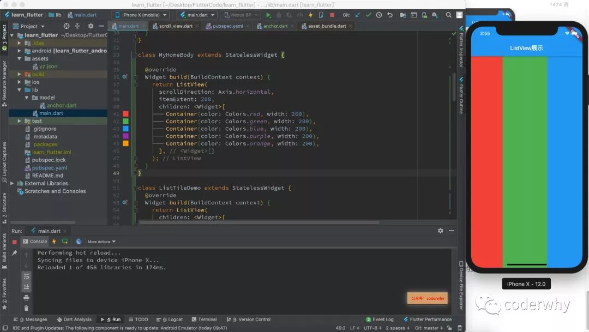Open TODO tool window
The height and width of the screenshot is (332, 589).
point(138,319)
